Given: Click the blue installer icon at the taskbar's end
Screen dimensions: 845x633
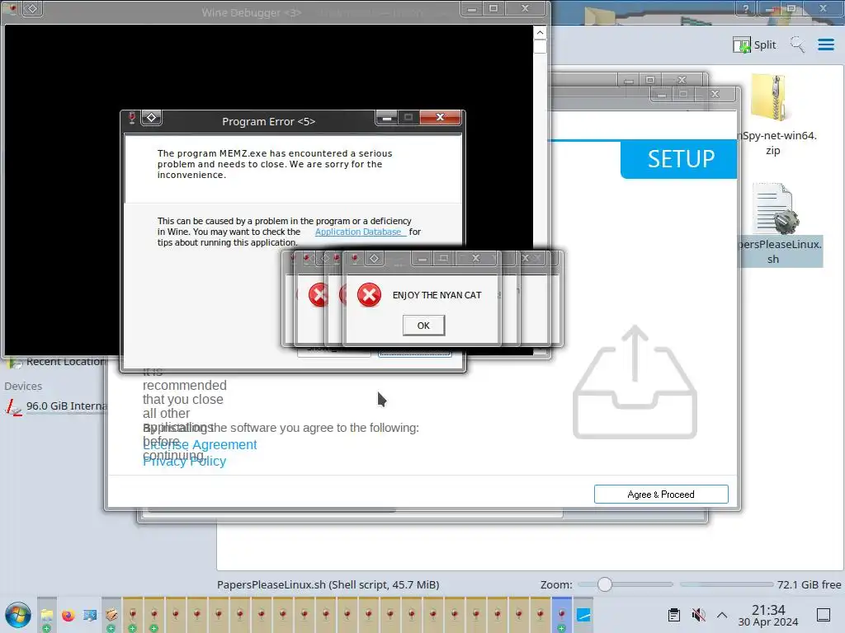Looking at the screenshot, I should click(x=583, y=615).
